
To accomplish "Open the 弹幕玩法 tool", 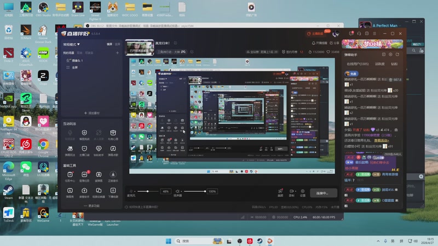I will pyautogui.click(x=70, y=151).
